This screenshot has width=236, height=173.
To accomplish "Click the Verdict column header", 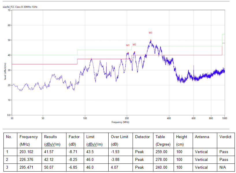I will tap(225, 137).
